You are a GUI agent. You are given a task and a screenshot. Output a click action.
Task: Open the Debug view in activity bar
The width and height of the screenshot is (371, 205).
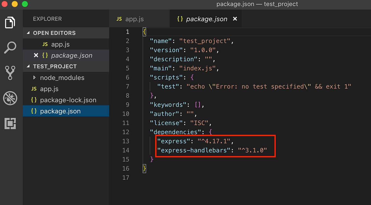(x=10, y=98)
